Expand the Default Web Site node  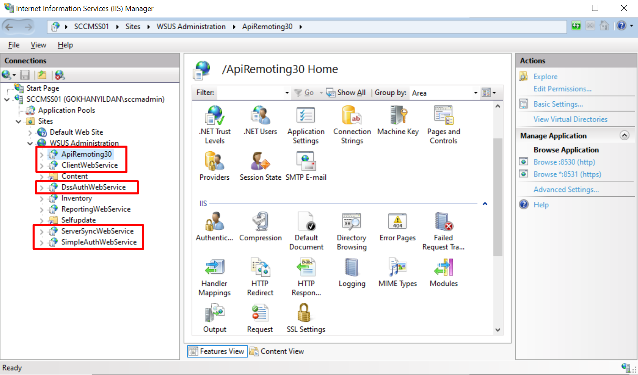click(30, 132)
